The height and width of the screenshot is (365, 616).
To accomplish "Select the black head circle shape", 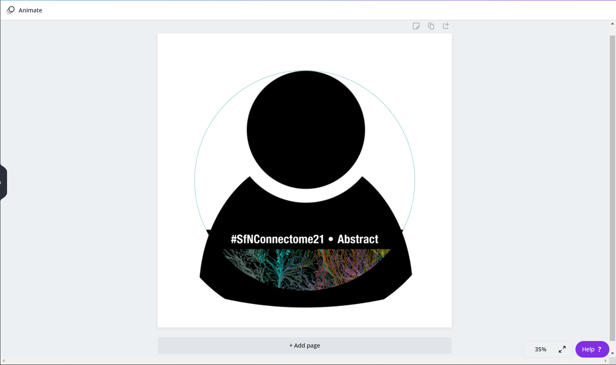I will pyautogui.click(x=306, y=130).
